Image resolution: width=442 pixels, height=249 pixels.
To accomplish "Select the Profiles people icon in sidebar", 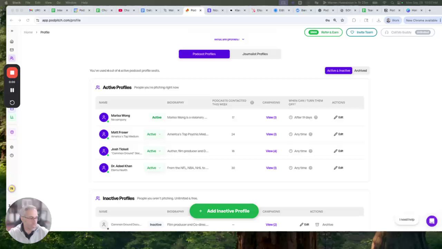I will tap(12, 58).
